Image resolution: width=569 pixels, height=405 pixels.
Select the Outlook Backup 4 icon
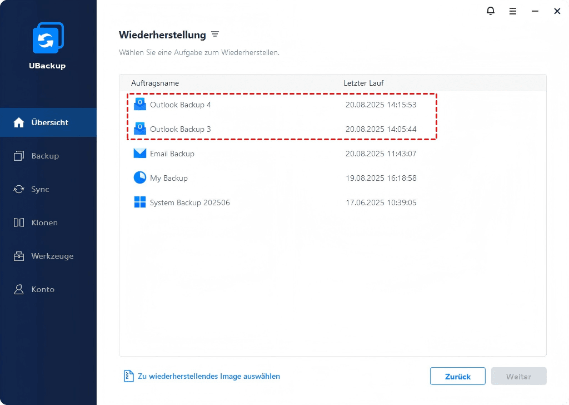pos(139,105)
